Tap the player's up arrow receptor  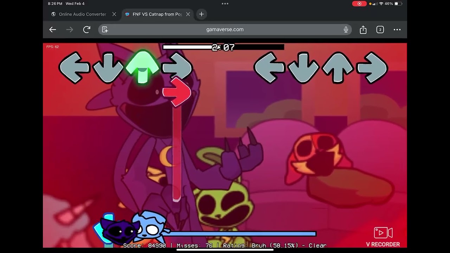[338, 67]
